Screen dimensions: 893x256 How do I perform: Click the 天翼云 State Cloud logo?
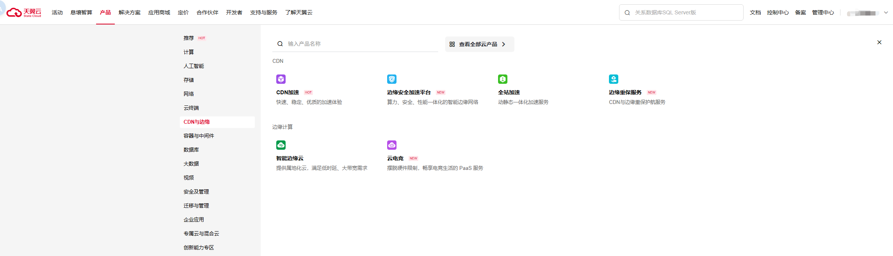click(24, 12)
